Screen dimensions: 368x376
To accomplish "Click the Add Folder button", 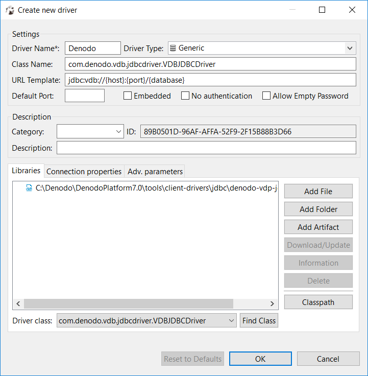I will (318, 209).
